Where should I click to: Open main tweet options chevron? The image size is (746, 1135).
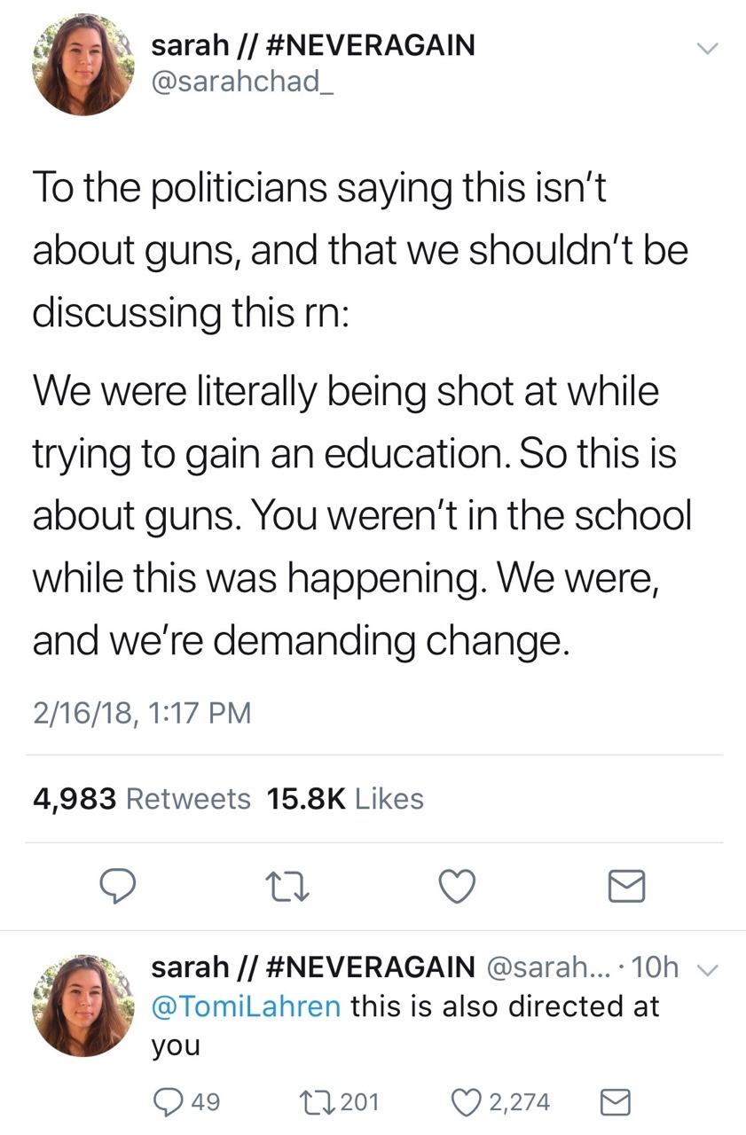(705, 51)
